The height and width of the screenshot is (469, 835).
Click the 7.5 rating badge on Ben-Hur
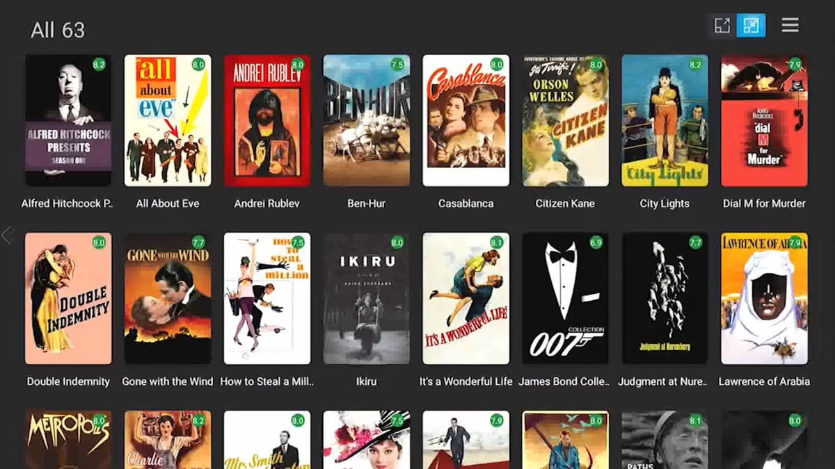[x=397, y=65]
